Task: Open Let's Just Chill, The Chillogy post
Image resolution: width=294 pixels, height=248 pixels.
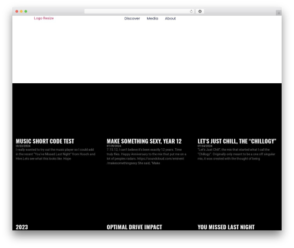Action: pyautogui.click(x=237, y=141)
